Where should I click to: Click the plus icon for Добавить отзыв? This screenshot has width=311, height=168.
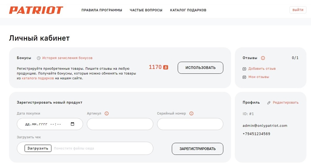(x=244, y=69)
